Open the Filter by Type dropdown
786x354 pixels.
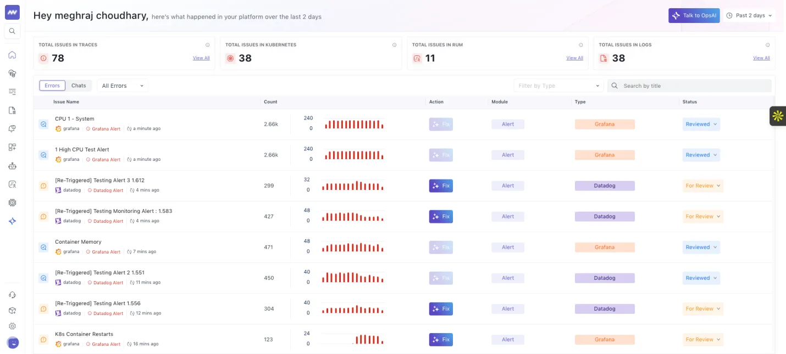[558, 86]
